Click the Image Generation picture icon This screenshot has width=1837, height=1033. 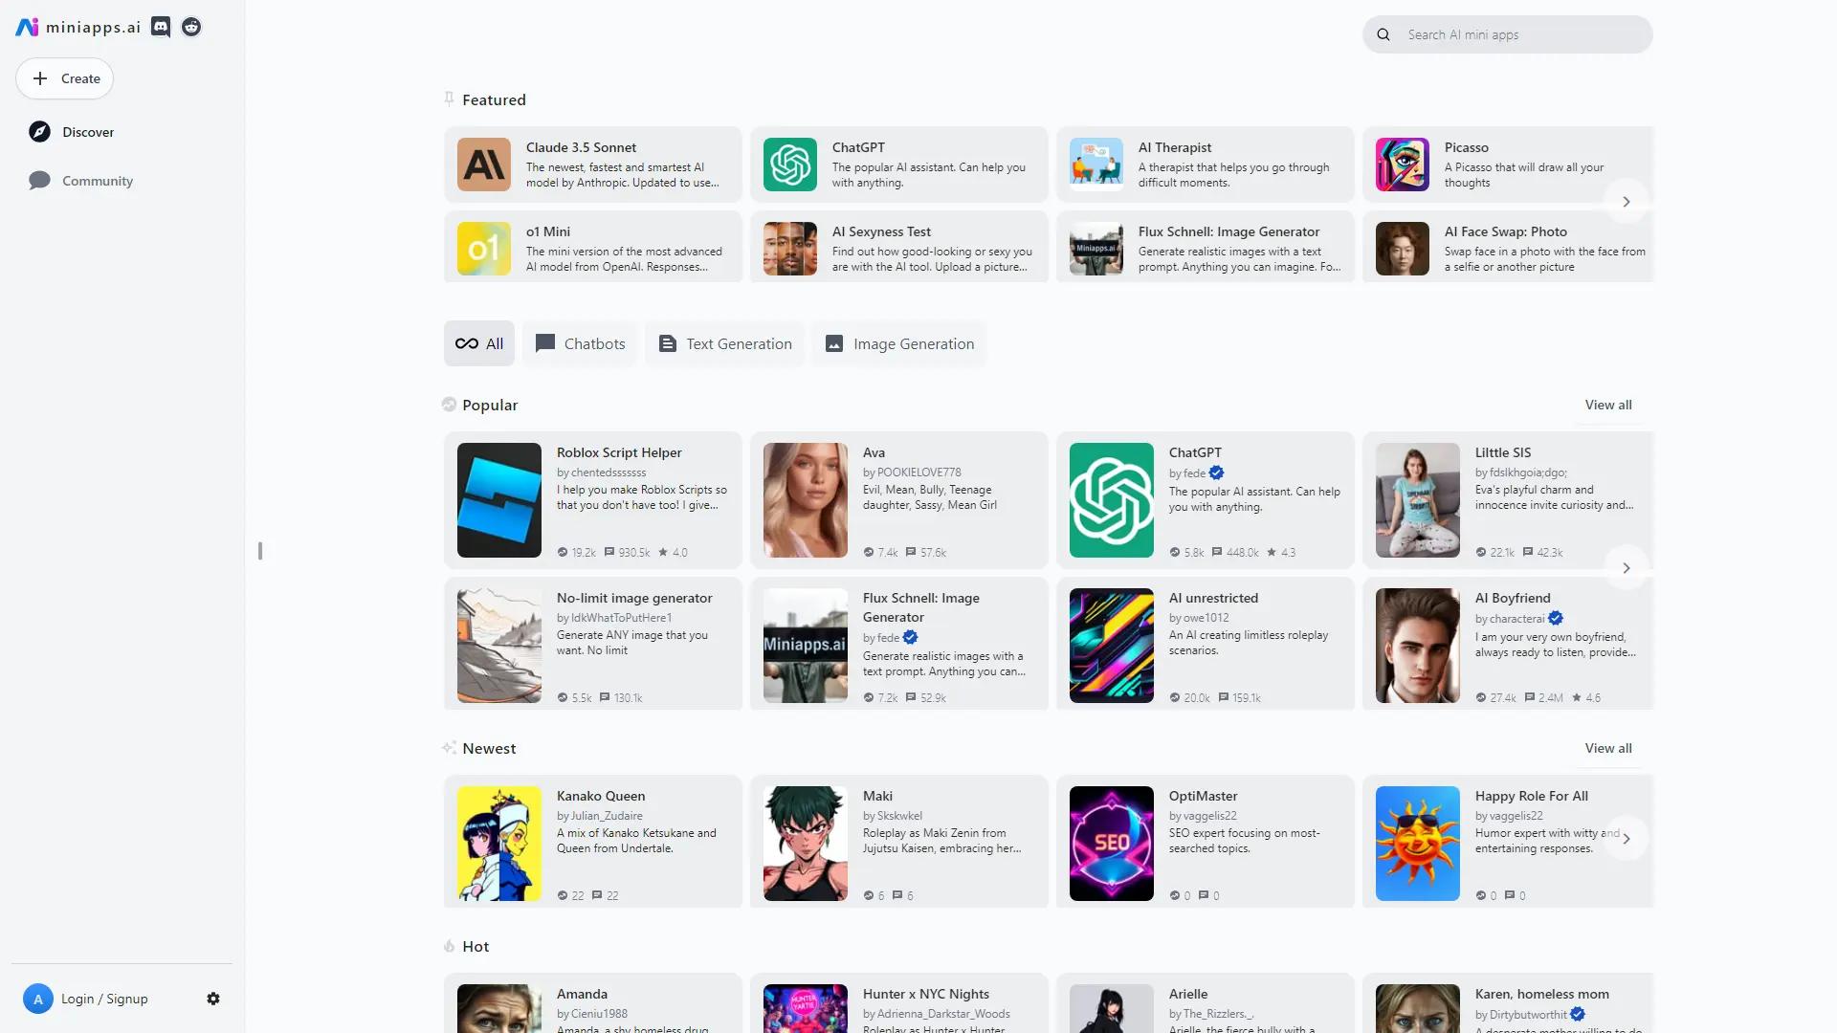(x=834, y=342)
